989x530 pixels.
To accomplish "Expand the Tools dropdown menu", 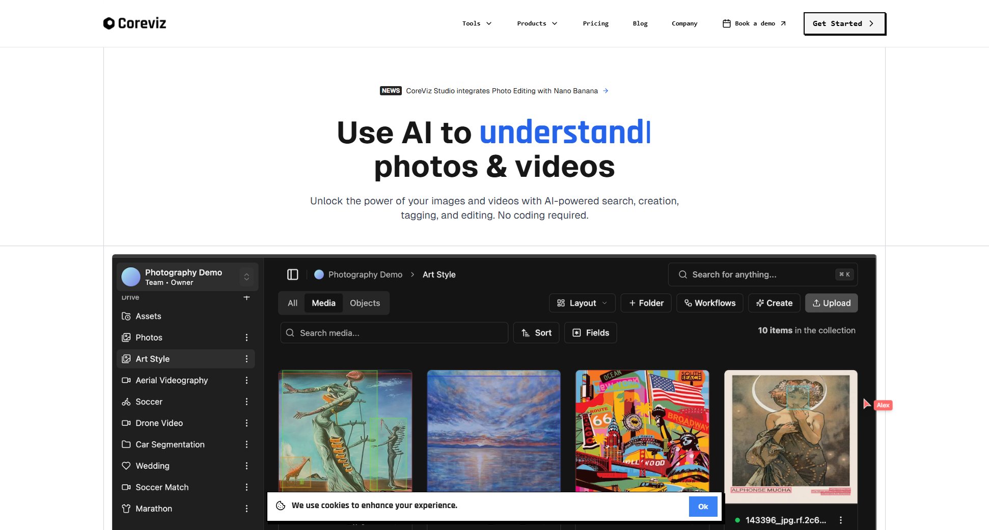I will pos(477,23).
